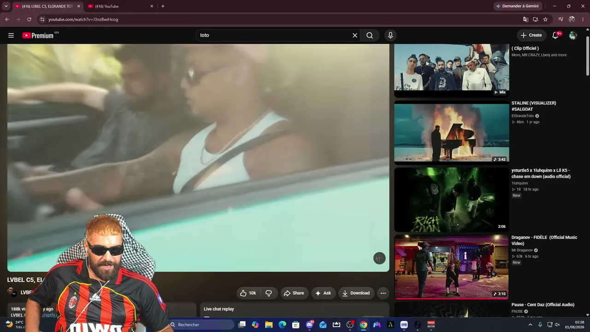Play the Clip Officiel mix thumbnail
The width and height of the screenshot is (590, 332).
point(451,70)
